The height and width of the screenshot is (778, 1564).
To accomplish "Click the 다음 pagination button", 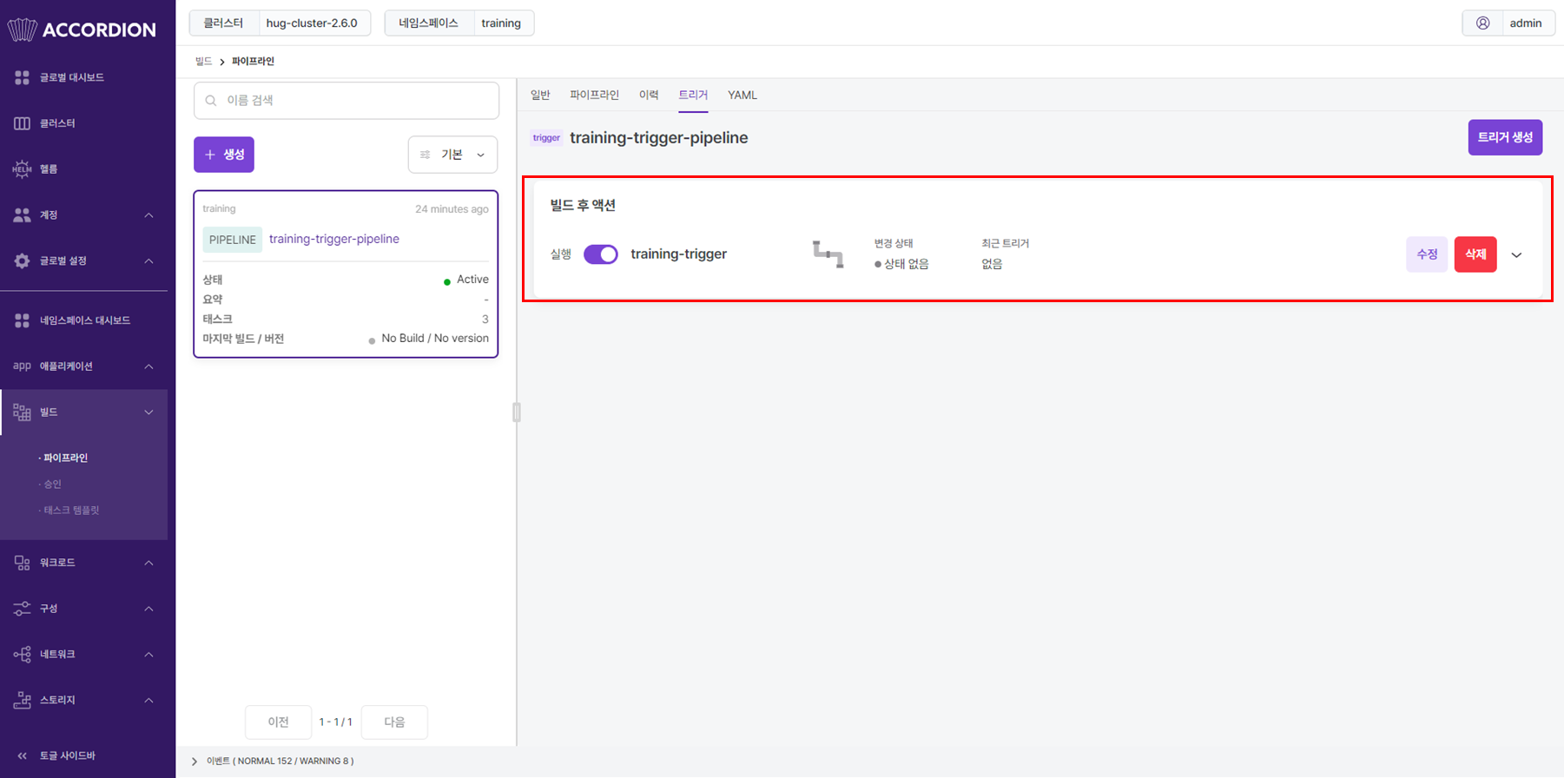I will 394,722.
